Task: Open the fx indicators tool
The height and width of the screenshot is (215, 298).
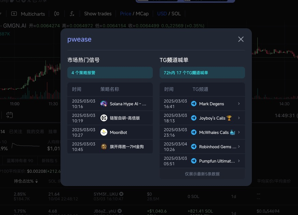Action: [72, 14]
